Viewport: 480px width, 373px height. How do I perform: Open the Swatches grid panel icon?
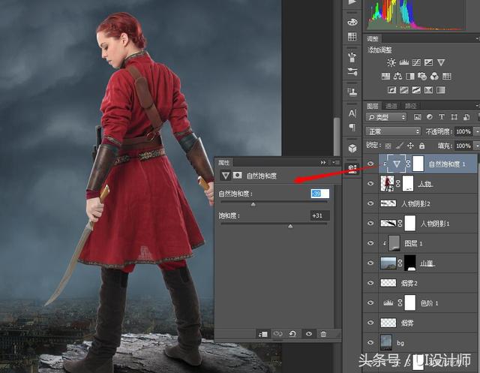(x=352, y=37)
